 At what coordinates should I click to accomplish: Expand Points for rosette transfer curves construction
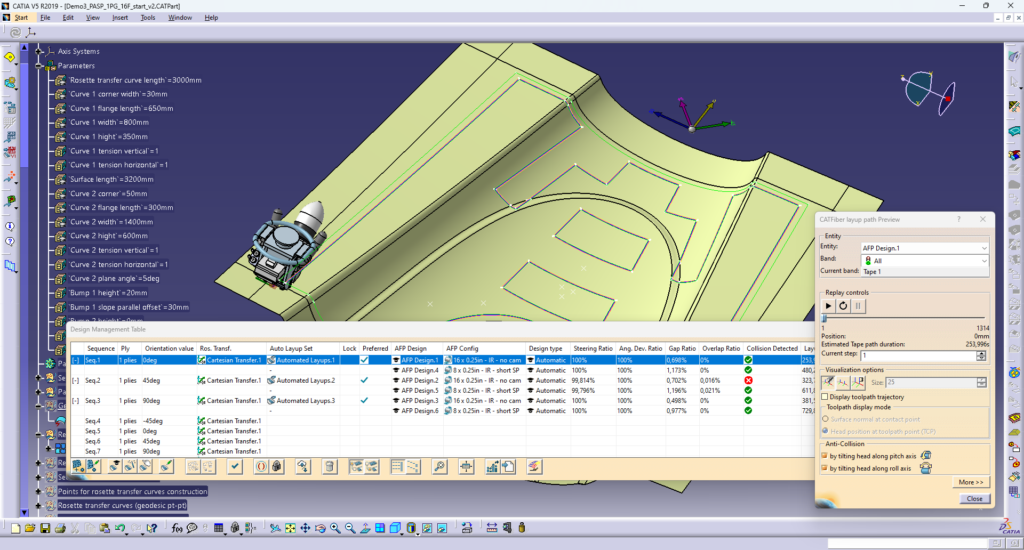point(38,491)
